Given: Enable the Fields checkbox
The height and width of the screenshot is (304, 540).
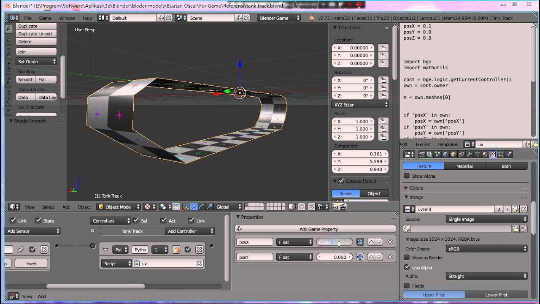Looking at the screenshot, I should (407, 286).
